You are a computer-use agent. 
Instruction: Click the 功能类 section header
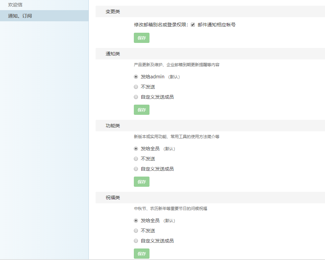[x=113, y=126]
